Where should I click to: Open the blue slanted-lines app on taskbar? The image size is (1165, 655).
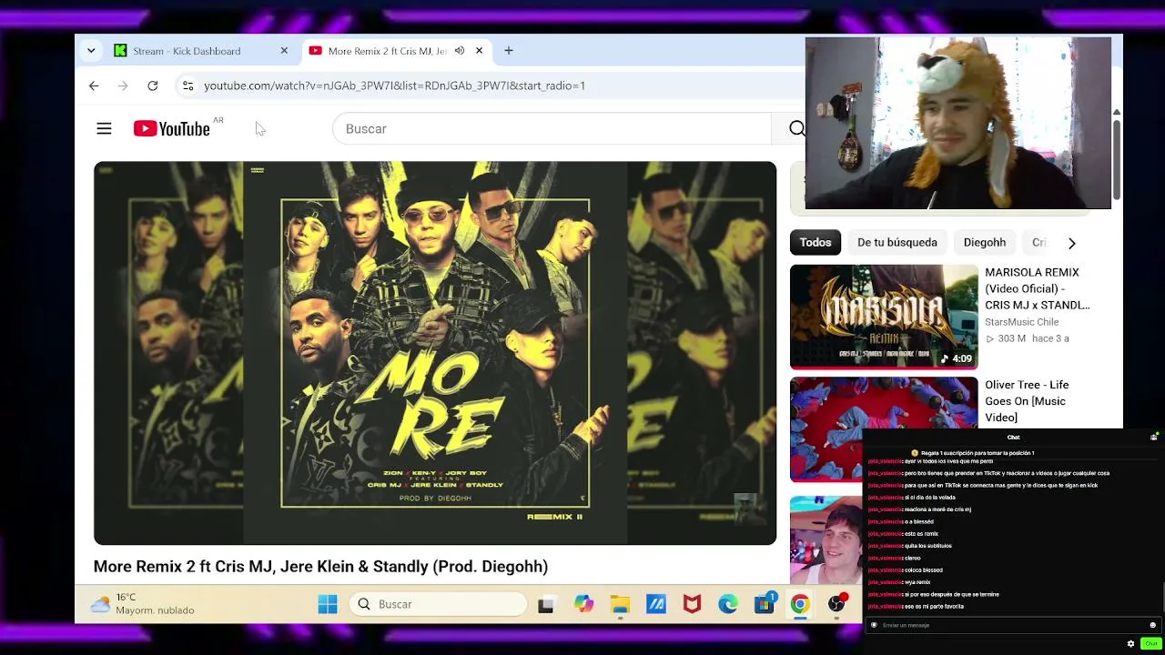(656, 604)
